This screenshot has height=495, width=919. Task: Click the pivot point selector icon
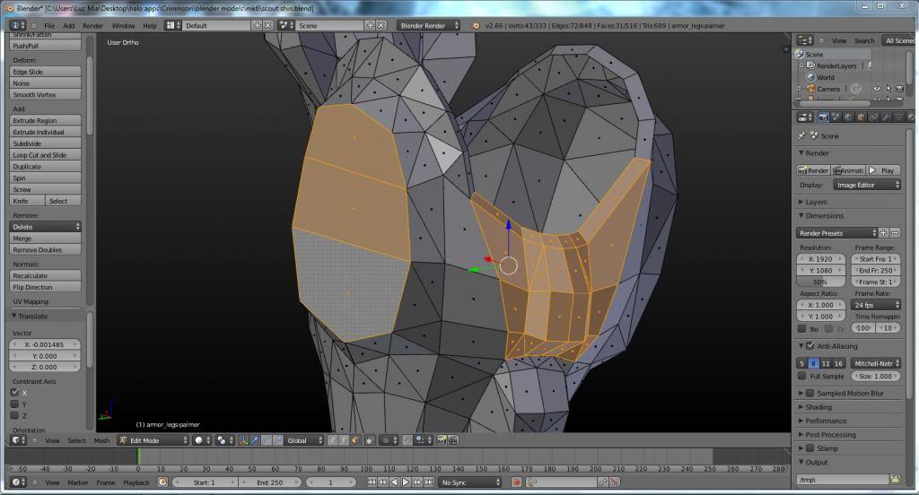pyautogui.click(x=223, y=440)
